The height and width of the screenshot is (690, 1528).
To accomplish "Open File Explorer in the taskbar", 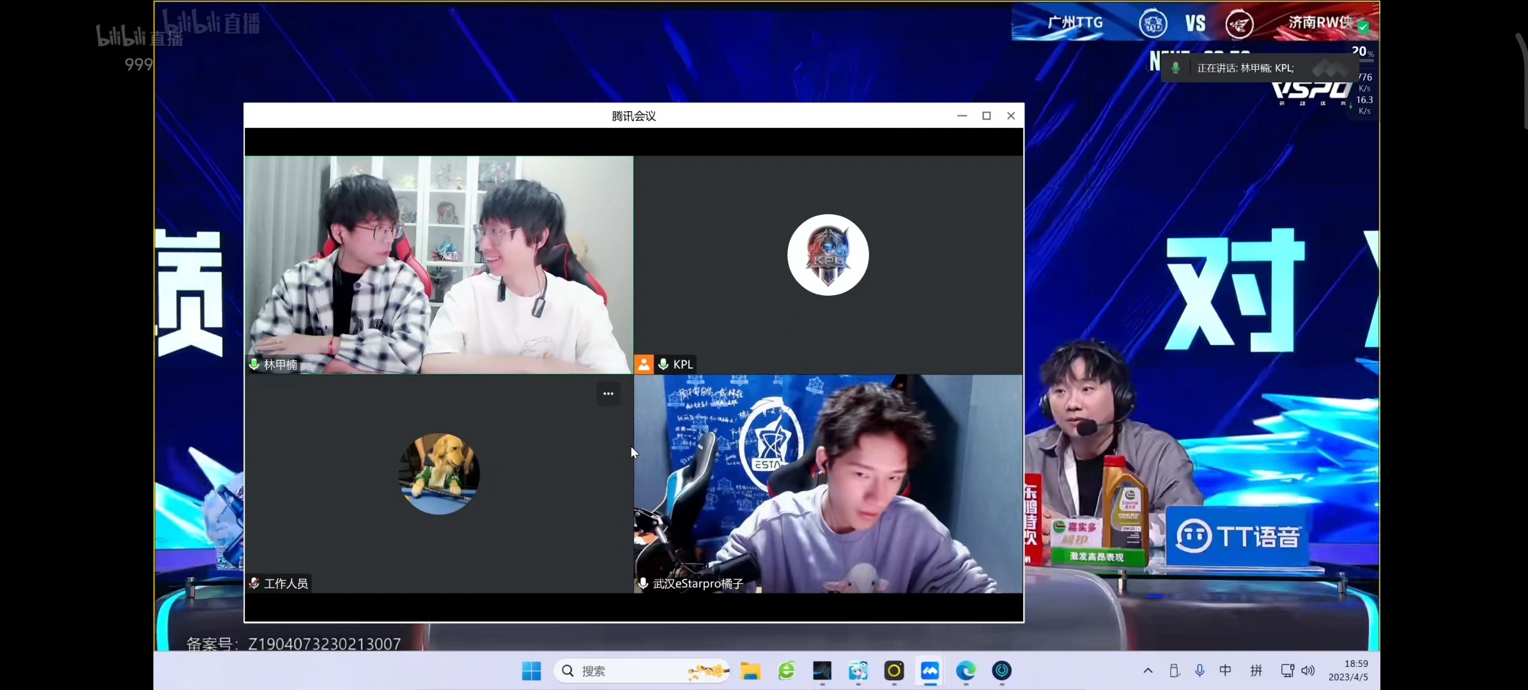I will pos(750,671).
